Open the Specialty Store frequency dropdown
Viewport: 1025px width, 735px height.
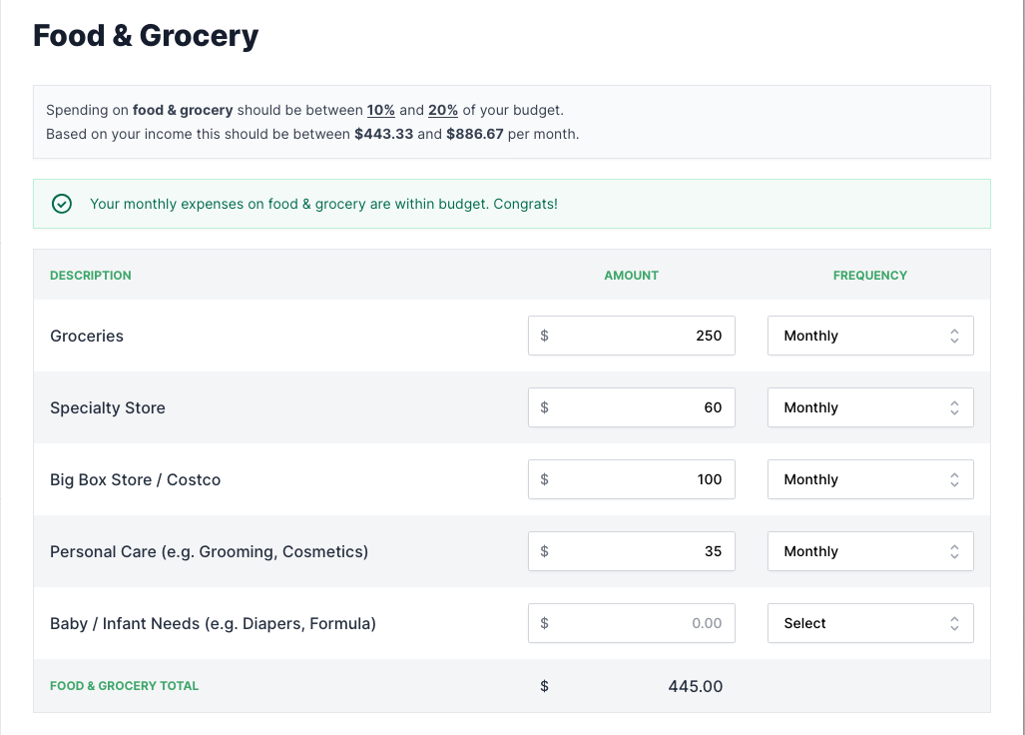(x=869, y=407)
